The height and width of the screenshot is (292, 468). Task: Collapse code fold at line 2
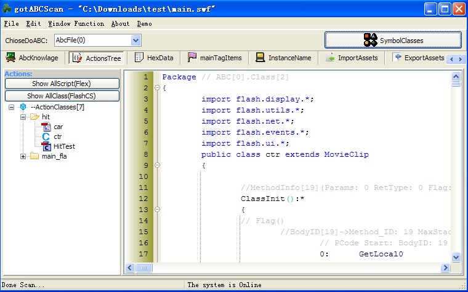click(x=157, y=87)
